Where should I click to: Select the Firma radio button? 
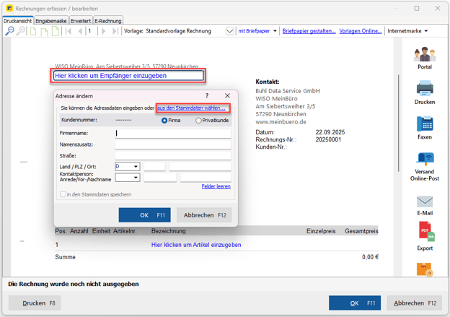pyautogui.click(x=164, y=121)
